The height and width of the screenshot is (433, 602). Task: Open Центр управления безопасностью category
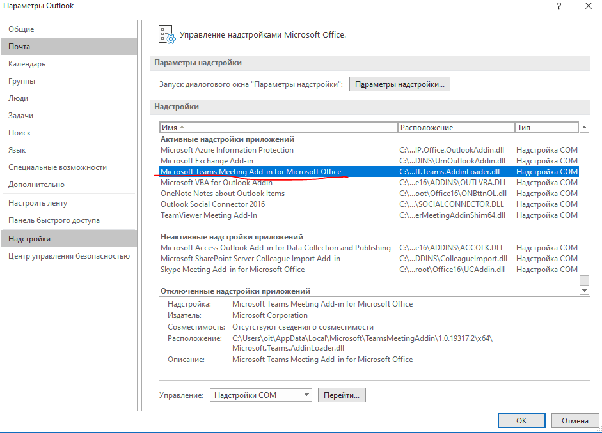(x=69, y=256)
